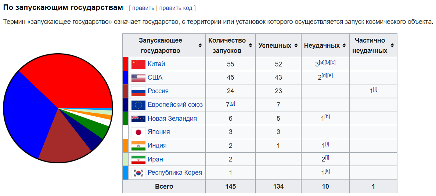Click the Republic of Korea flag icon
Image resolution: width=436 pixels, height=196 pixels.
point(138,173)
